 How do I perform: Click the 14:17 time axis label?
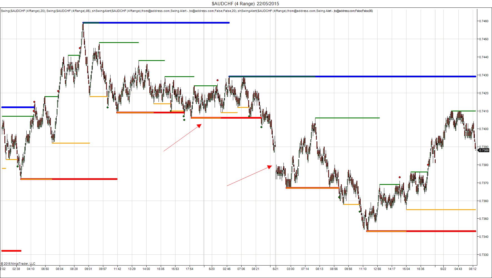pos(391,269)
